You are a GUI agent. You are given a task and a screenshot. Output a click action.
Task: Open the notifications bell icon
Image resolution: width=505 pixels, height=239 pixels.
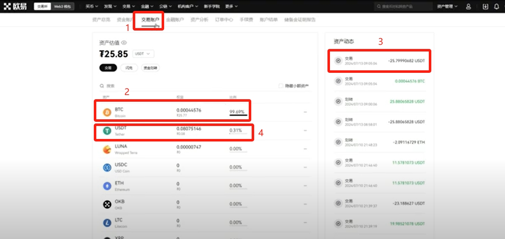point(497,7)
